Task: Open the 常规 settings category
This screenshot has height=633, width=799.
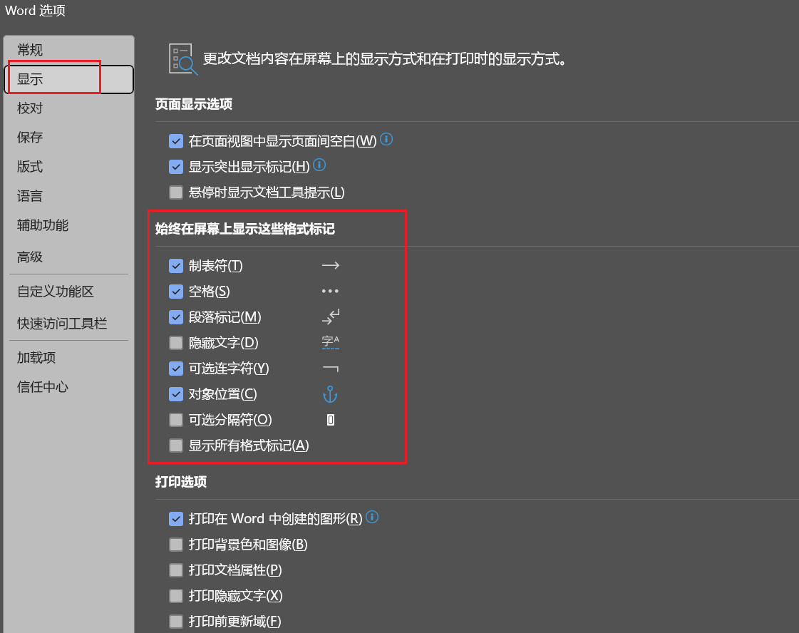Action: click(x=30, y=50)
